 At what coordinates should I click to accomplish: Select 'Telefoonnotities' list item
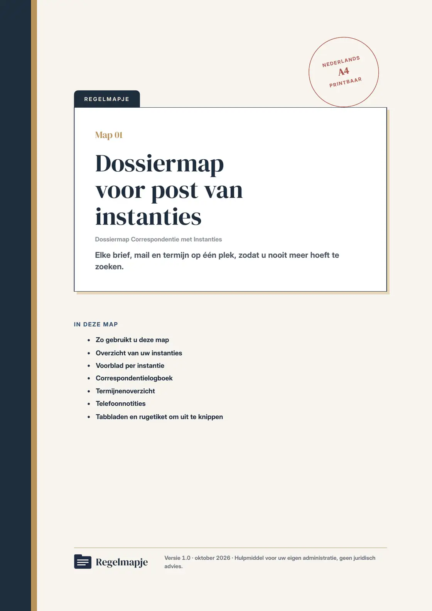pos(121,403)
